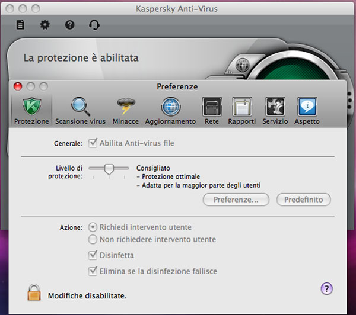
Task: Toggle Elimina se la disinfezione fallisce checkbox
Action: click(x=93, y=271)
